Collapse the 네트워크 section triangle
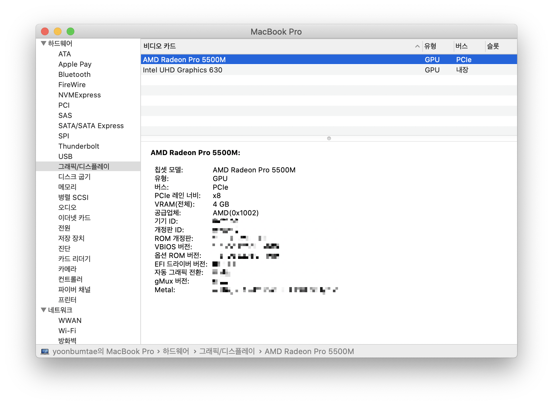Screen dimensions: 553x405 click(44, 310)
